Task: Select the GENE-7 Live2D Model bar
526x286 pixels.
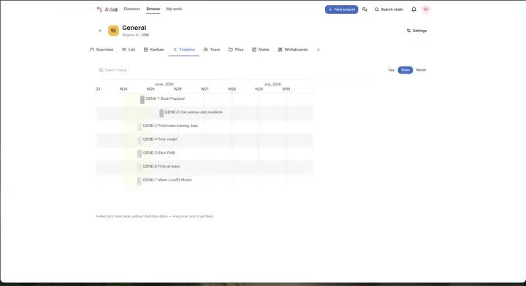Action: pyautogui.click(x=140, y=180)
